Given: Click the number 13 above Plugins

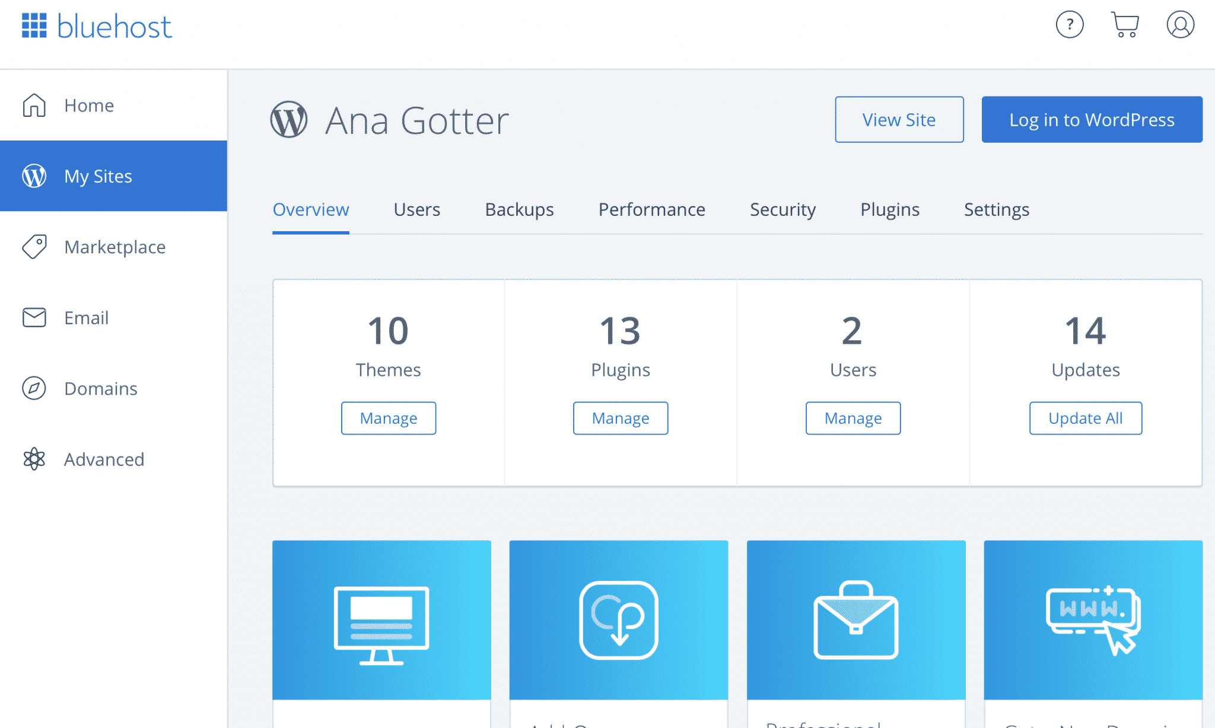Looking at the screenshot, I should coord(620,330).
